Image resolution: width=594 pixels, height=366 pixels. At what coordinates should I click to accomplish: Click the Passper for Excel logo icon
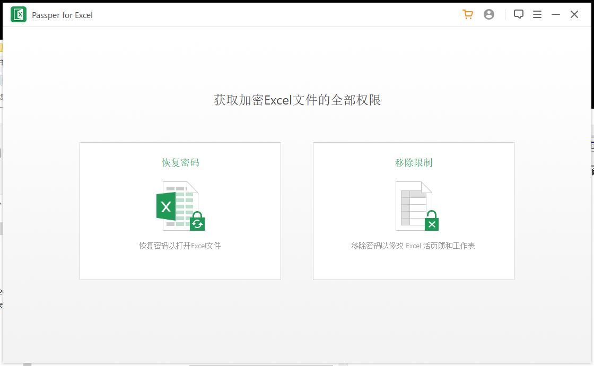(19, 15)
